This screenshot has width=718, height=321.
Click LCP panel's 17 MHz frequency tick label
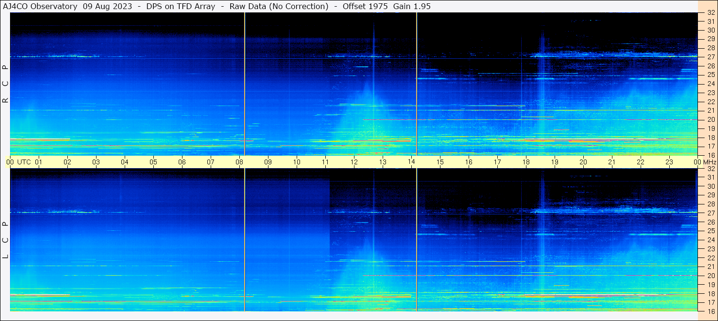[711, 302]
